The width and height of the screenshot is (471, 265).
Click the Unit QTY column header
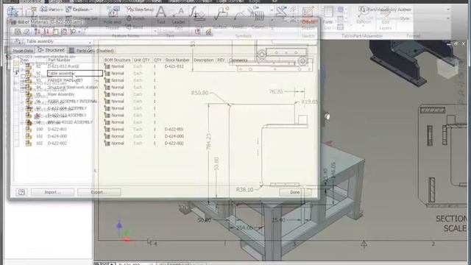[x=142, y=60]
